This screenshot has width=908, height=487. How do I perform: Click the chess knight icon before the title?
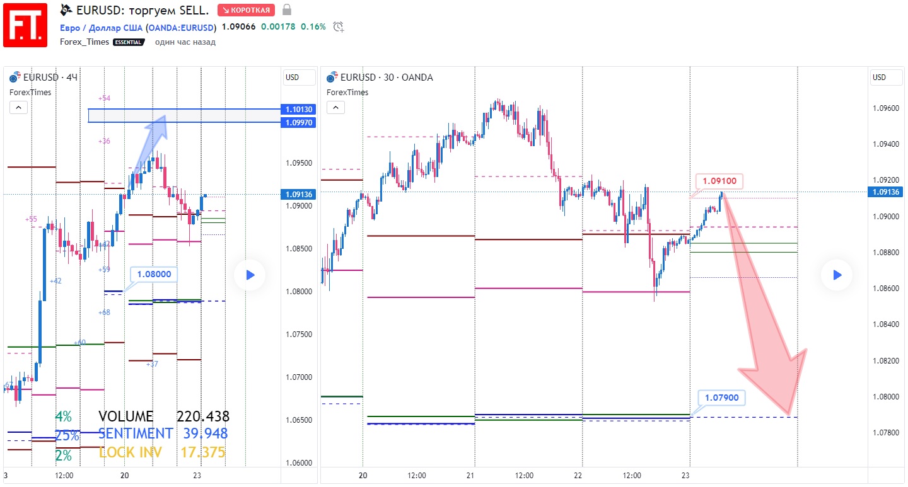point(66,9)
